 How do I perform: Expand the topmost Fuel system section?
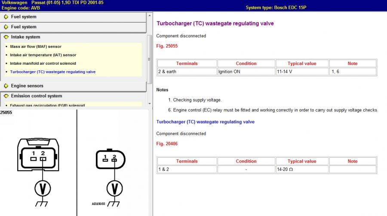click(24, 17)
